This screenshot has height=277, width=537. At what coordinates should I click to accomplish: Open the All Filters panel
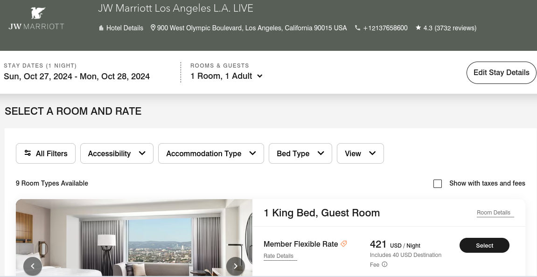46,153
